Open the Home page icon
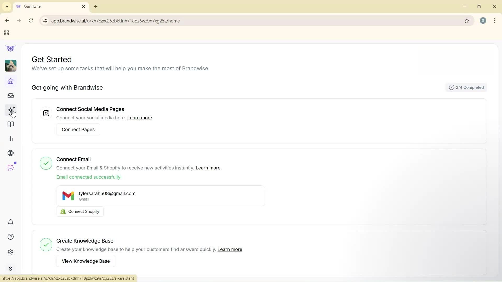502x282 pixels. tap(10, 81)
